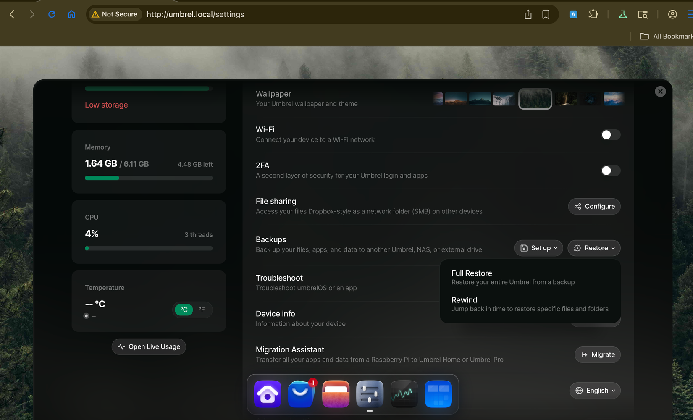The image size is (693, 420).
Task: Open the Umbrel Home dock icon
Action: pos(268,394)
